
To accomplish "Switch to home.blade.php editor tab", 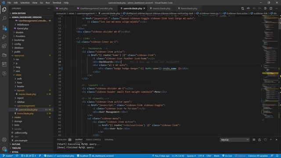I will (x=189, y=8).
